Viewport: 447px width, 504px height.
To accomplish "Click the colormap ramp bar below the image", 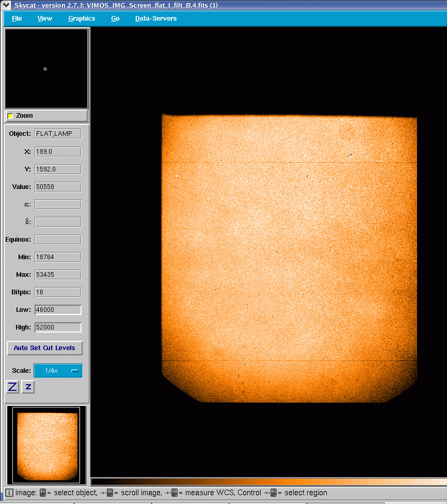I will click(269, 481).
